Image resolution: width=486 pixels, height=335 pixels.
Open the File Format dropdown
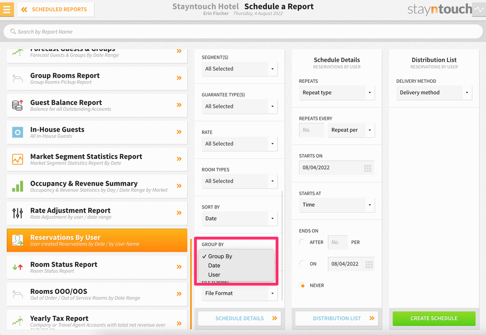tap(239, 293)
